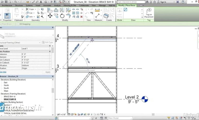Close the Project Browser panel
This screenshot has height=120, width=199.
tap(53, 76)
